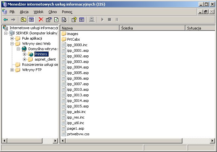Open the Pomoc menu
217x152 pixels.
(x=67, y=12)
